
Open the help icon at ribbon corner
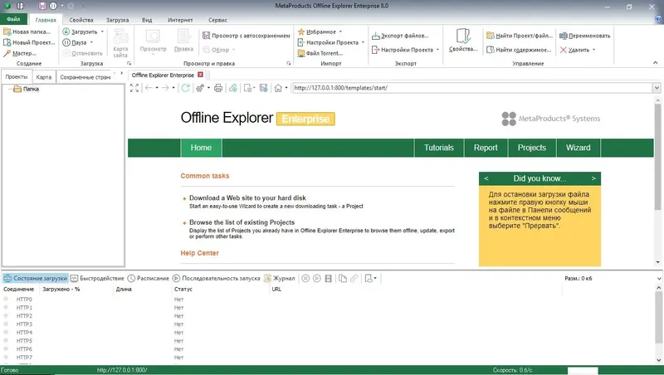658,19
